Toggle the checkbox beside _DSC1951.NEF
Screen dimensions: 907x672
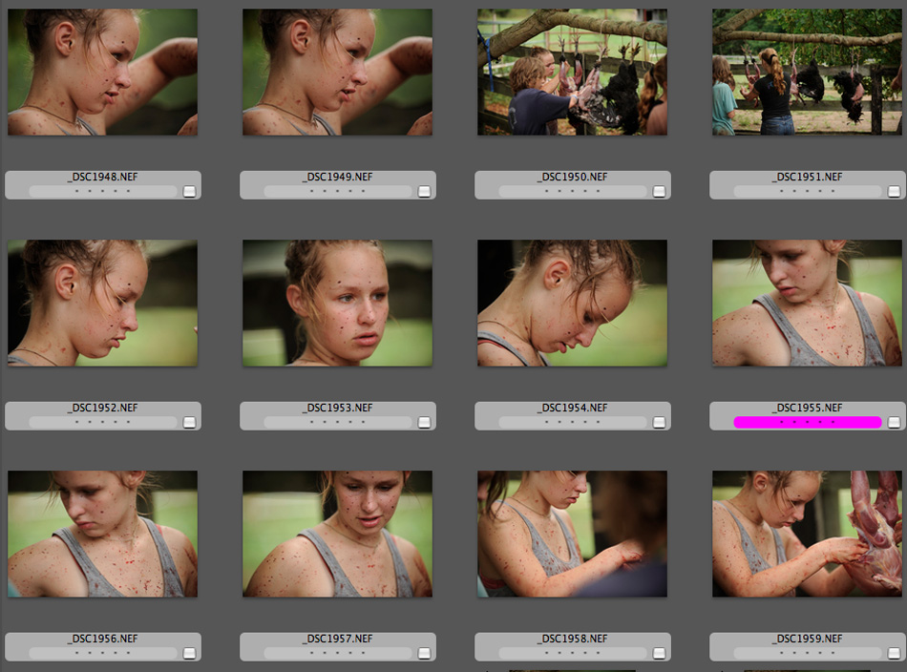click(x=894, y=192)
